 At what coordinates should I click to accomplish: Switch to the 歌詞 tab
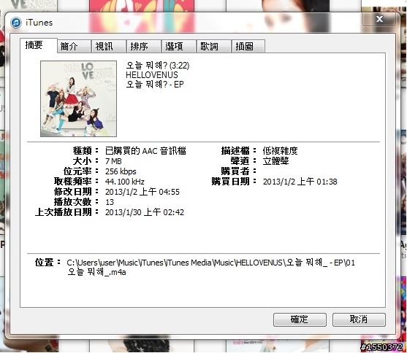point(214,47)
